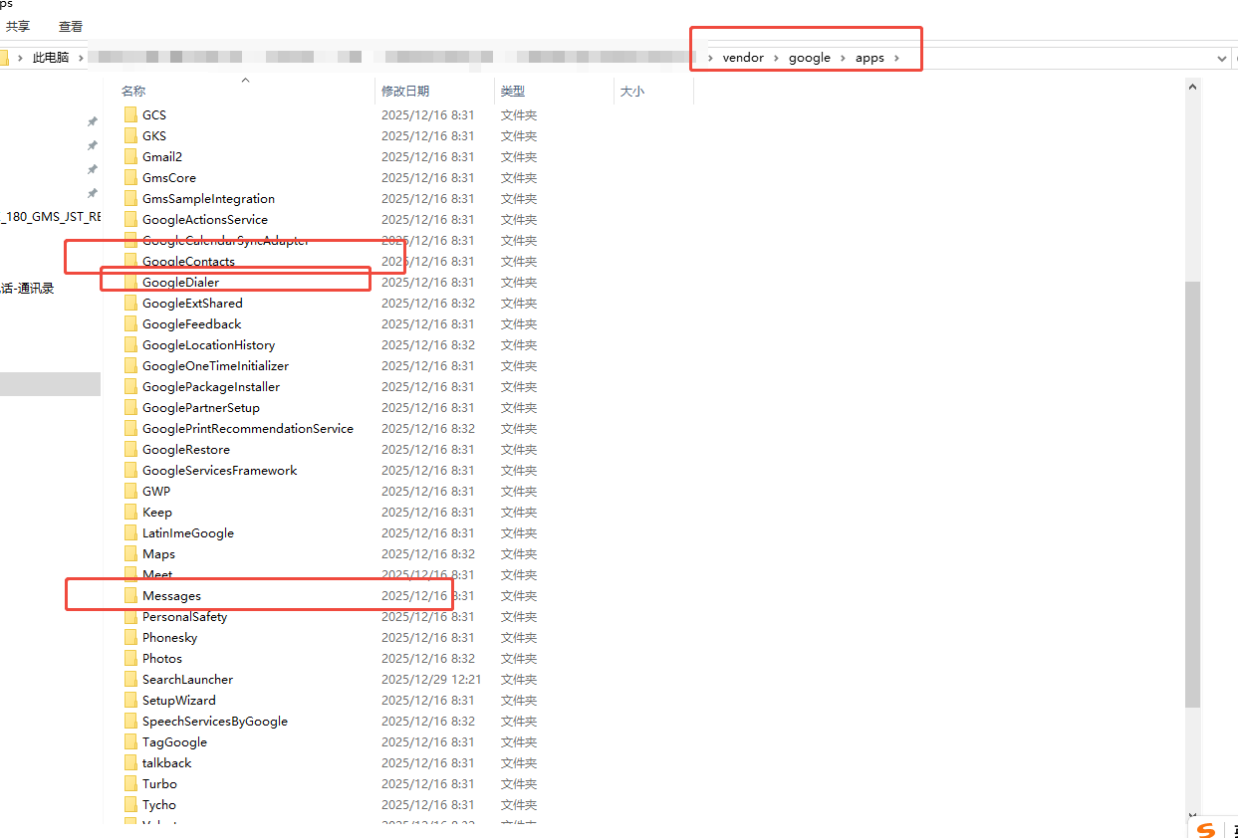Select the TagGoogle folder name
Image resolution: width=1238 pixels, height=838 pixels.
[x=175, y=741]
